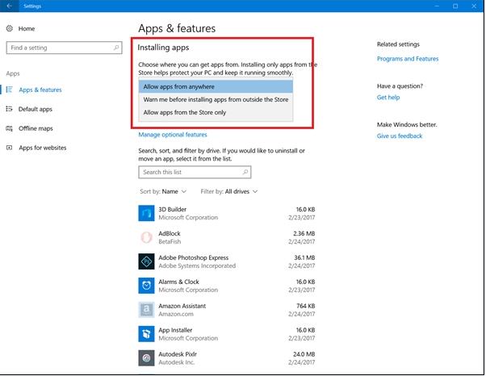Screen dimensions: 486x376
Task: Click the Offline maps sidebar icon
Action: tap(10, 128)
